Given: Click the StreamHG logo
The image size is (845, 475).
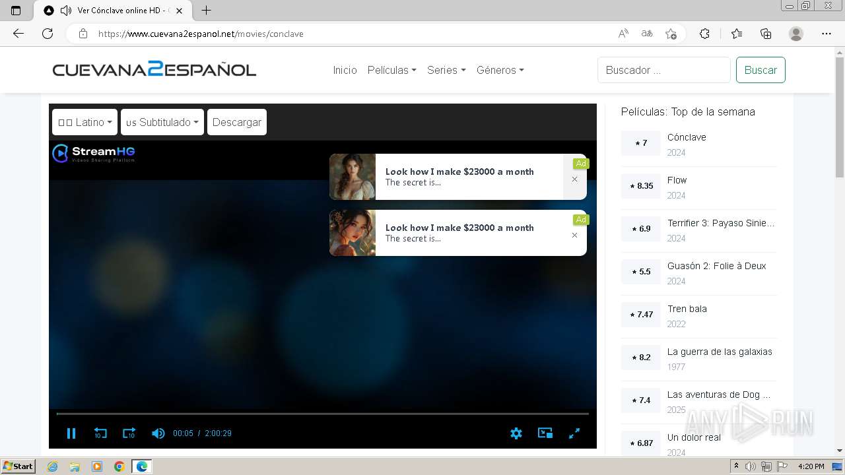Looking at the screenshot, I should [x=94, y=154].
